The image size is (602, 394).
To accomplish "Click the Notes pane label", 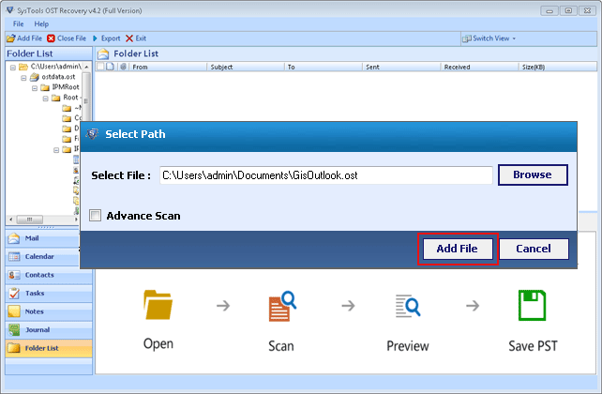I will (34, 311).
